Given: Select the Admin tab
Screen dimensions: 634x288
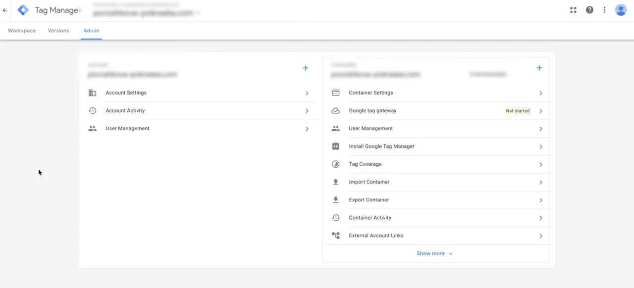Looking at the screenshot, I should (x=91, y=31).
